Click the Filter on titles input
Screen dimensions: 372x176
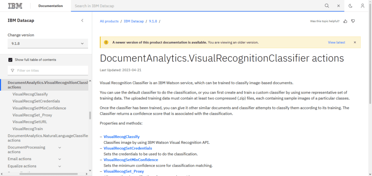[x=48, y=71]
